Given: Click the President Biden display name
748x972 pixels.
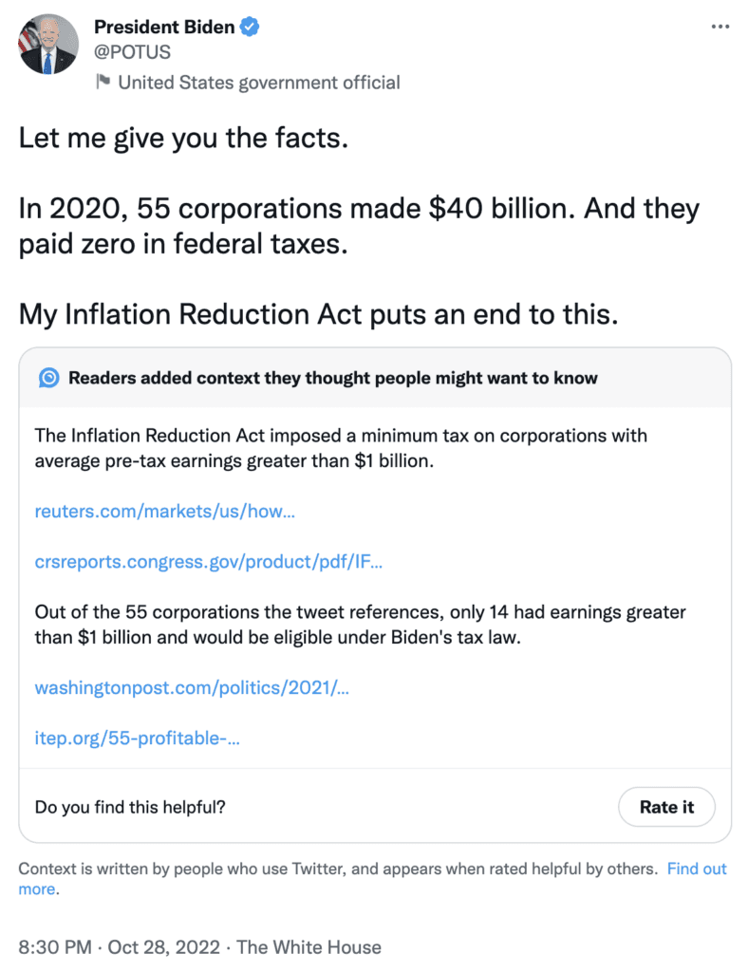Looking at the screenshot, I should click(164, 28).
